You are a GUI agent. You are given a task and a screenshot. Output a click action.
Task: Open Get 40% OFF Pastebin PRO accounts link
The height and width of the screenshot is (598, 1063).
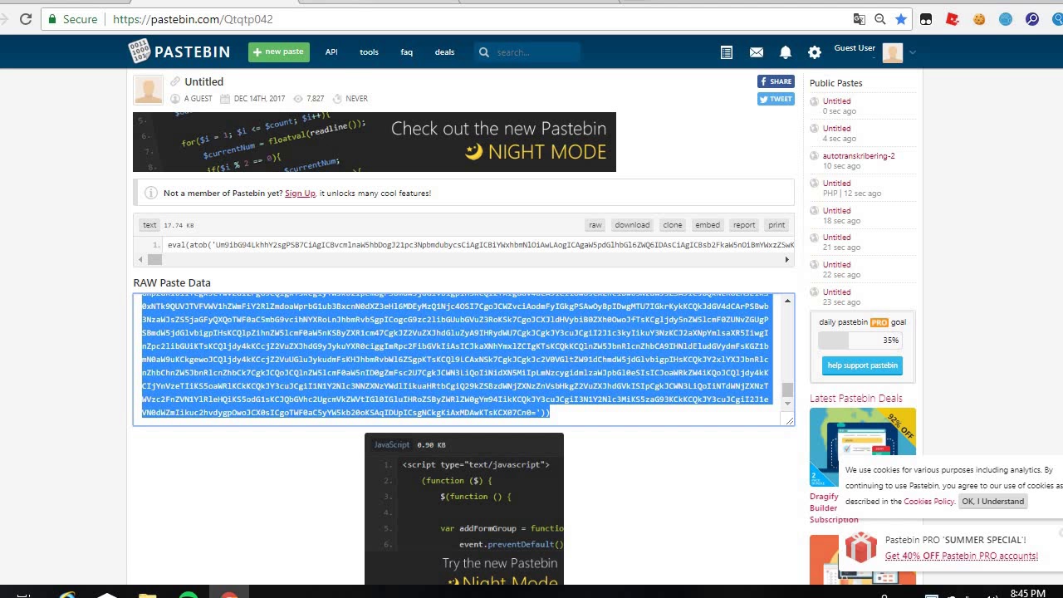(961, 556)
